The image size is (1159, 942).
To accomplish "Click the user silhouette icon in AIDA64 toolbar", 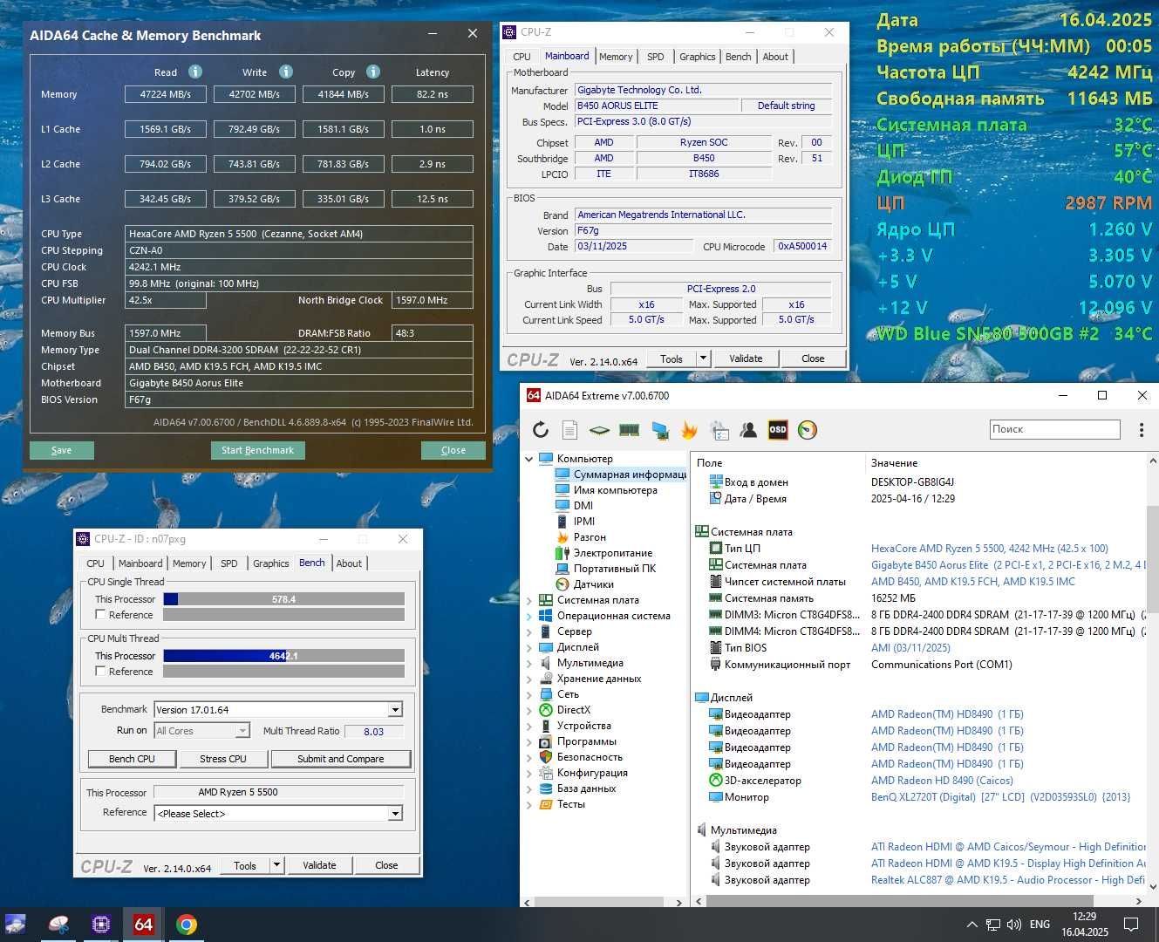I will [x=748, y=430].
